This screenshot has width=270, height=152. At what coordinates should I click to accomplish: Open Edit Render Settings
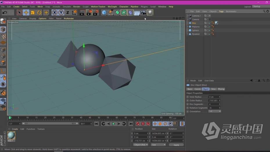96,12
